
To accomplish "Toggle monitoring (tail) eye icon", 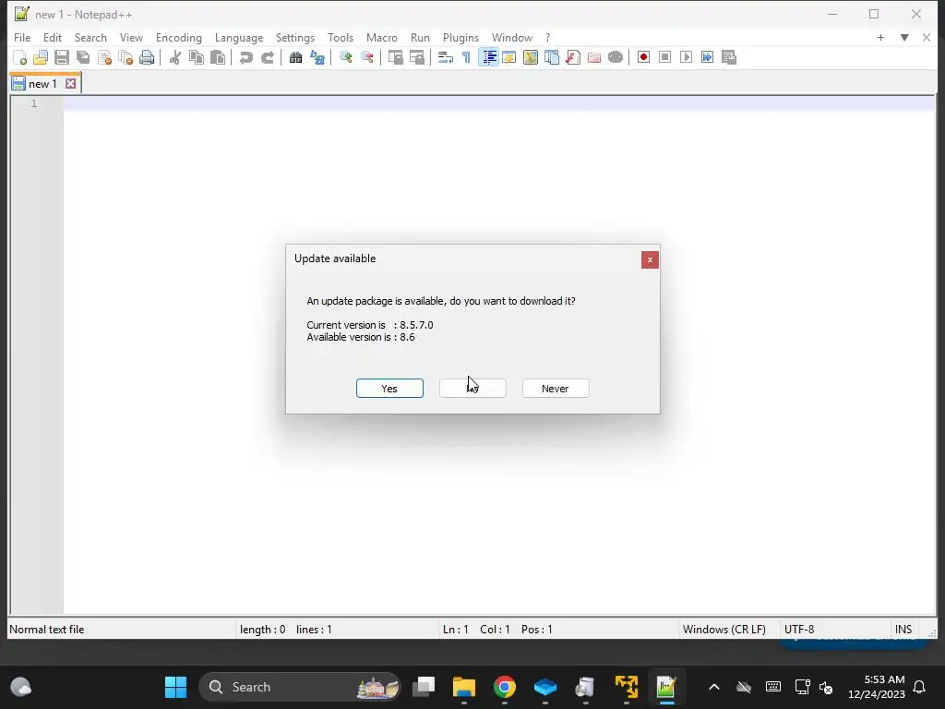I will [x=616, y=57].
